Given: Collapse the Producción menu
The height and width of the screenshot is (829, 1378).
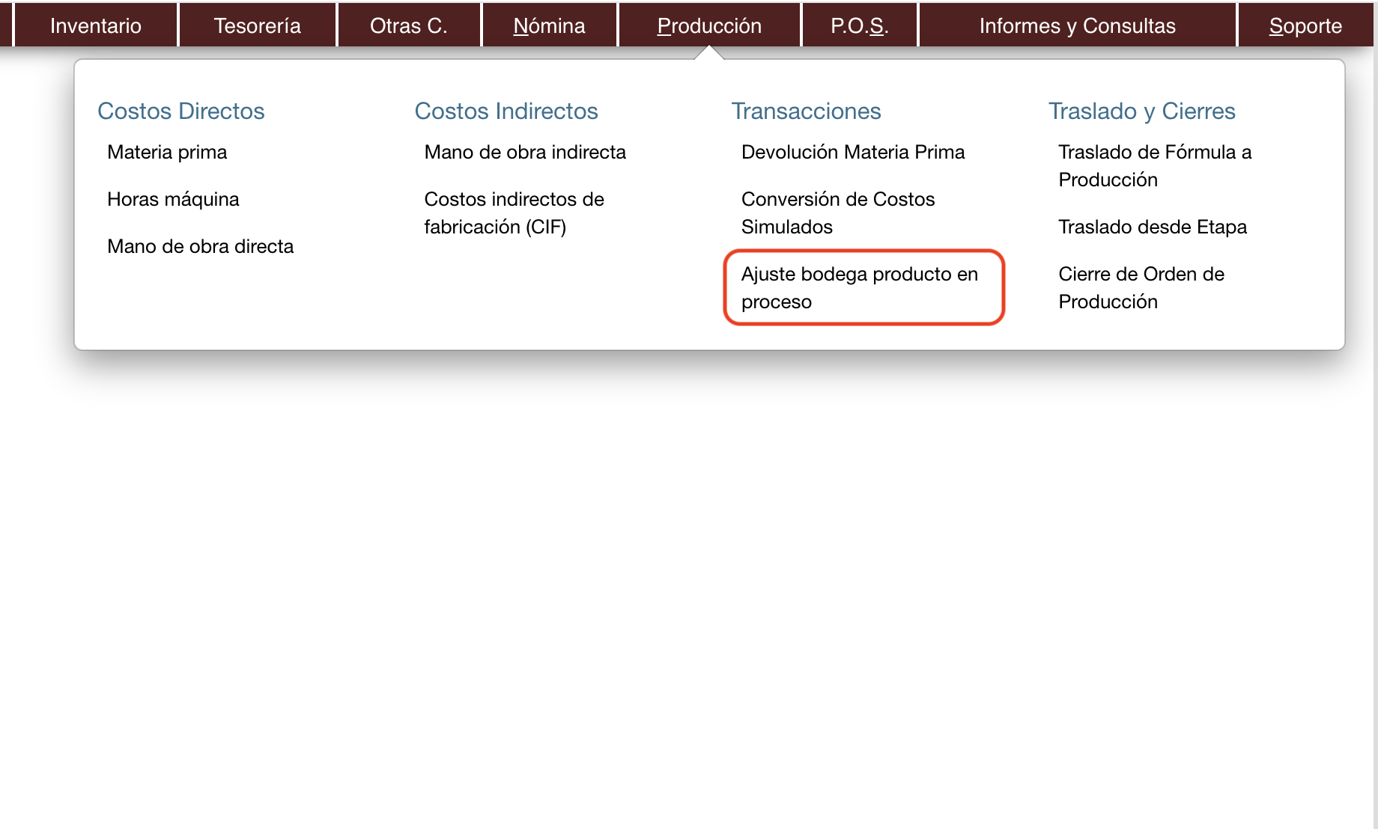Looking at the screenshot, I should pos(708,25).
